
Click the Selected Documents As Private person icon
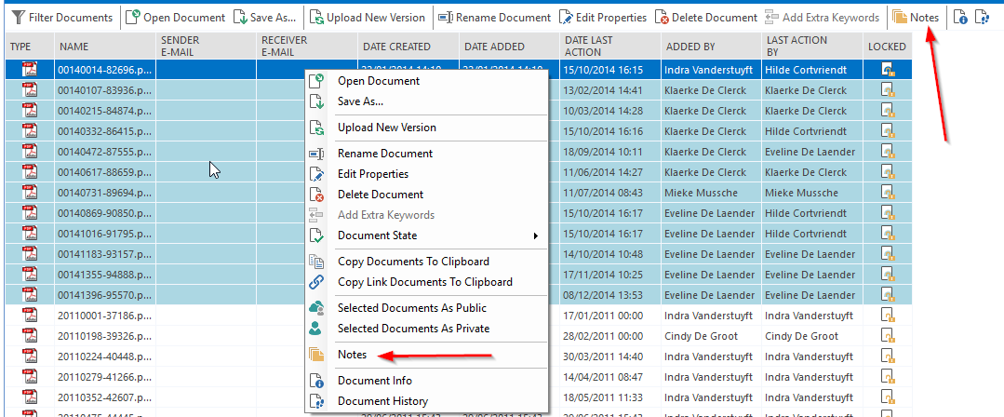(316, 329)
